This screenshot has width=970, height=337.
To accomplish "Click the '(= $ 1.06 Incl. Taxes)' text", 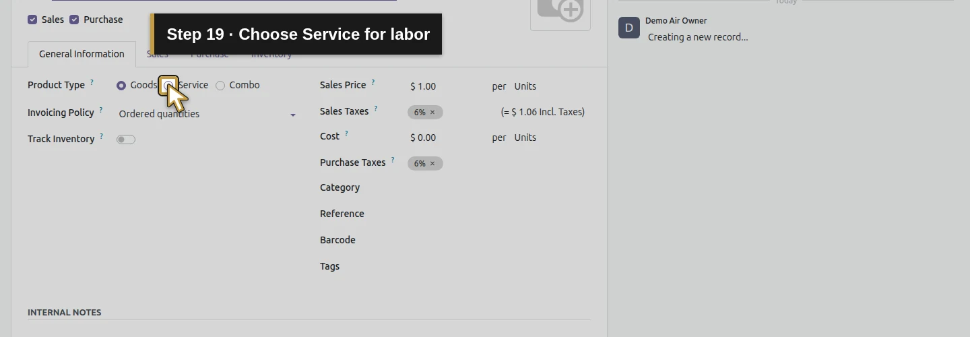I will (543, 112).
